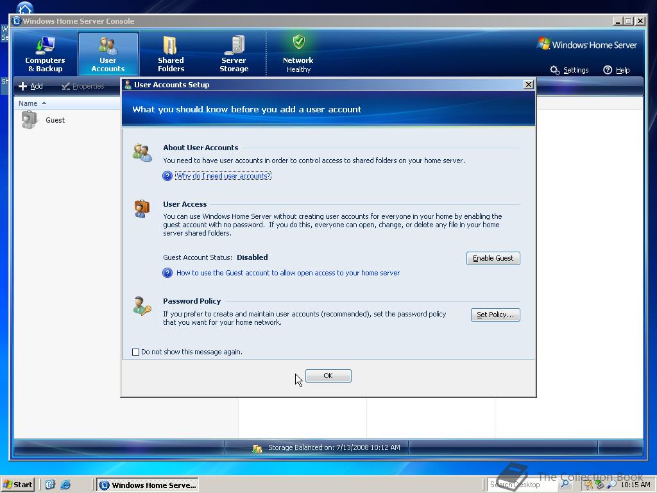Viewport: 657px width, 493px height.
Task: Open the Server Storage tab
Action: pyautogui.click(x=234, y=55)
